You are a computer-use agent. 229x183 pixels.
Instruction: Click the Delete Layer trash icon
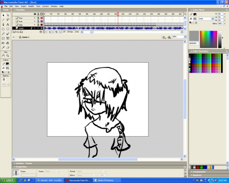41,32
